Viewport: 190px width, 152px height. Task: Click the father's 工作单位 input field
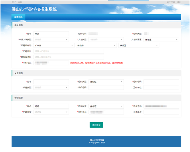(161, 88)
